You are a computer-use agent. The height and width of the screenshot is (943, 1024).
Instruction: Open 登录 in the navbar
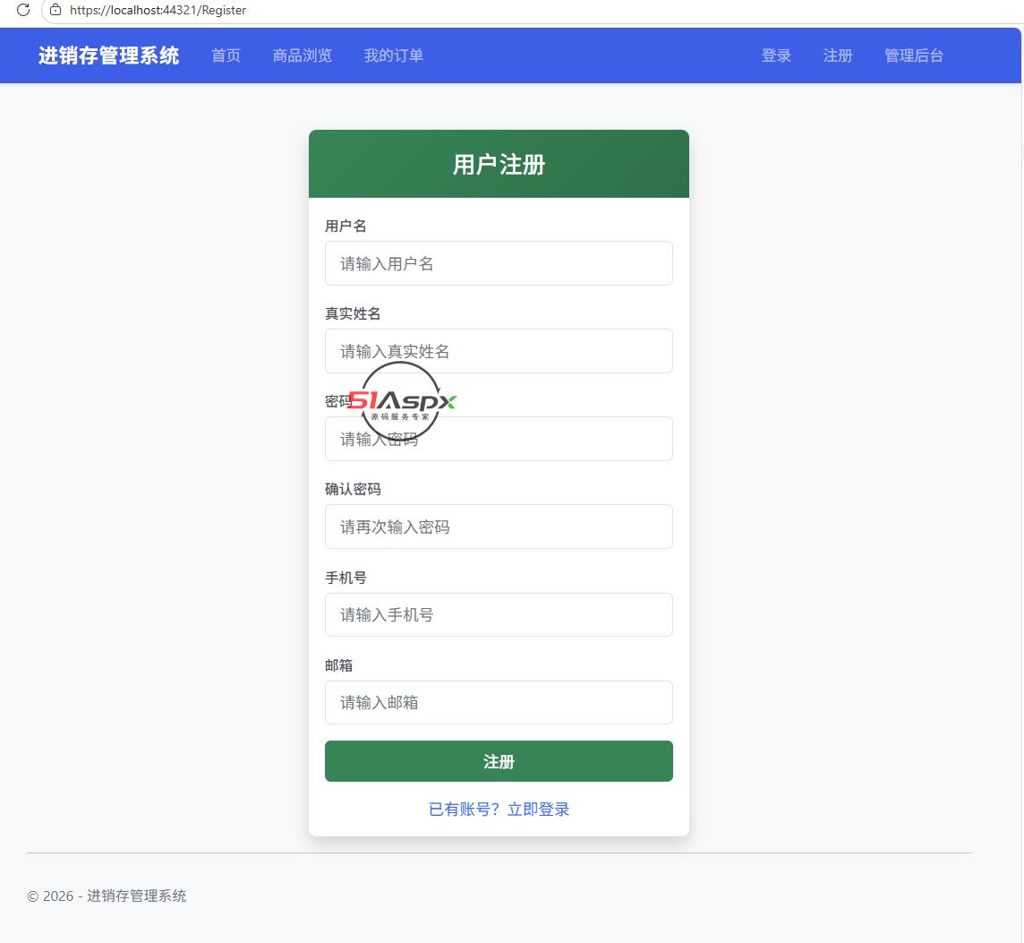(x=776, y=56)
